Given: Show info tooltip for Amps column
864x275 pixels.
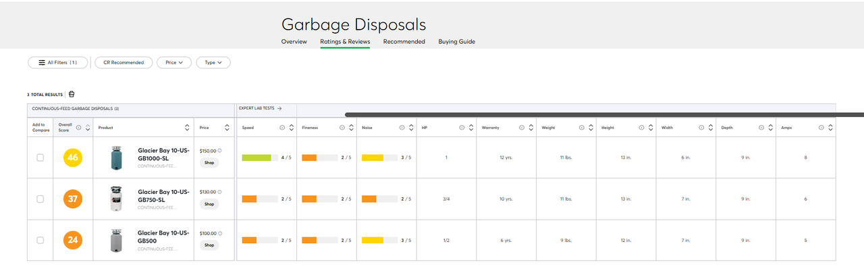Looking at the screenshot, I should [821, 127].
